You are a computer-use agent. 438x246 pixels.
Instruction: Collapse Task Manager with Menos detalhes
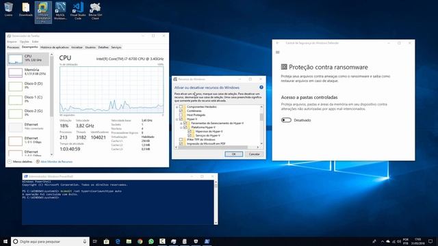point(20,161)
